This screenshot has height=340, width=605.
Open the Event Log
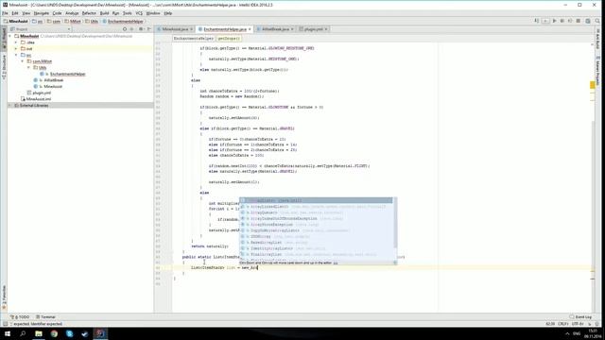(x=581, y=317)
